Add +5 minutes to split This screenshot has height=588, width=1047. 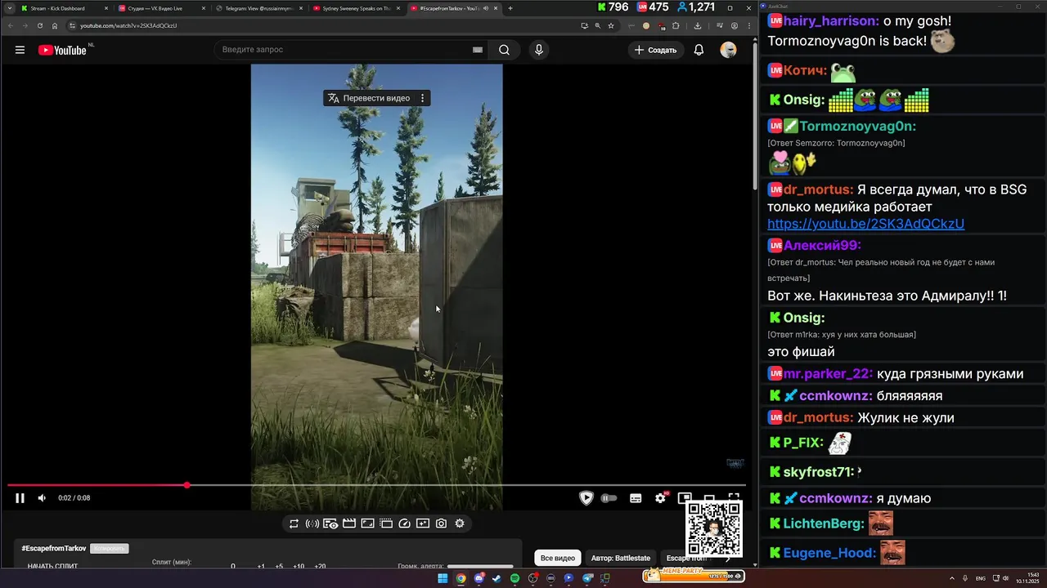point(279,566)
